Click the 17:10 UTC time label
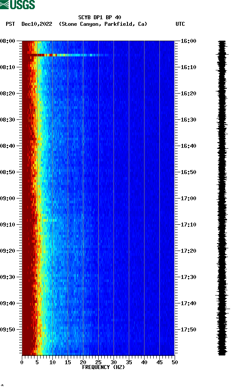The width and height of the screenshot is (241, 390). coord(188,225)
